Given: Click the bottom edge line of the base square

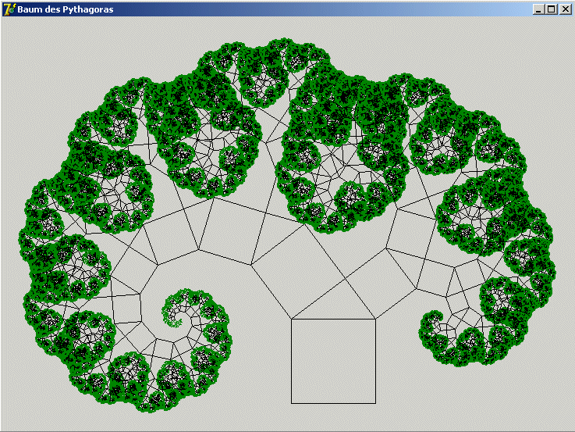Looking at the screenshot, I should [333, 403].
